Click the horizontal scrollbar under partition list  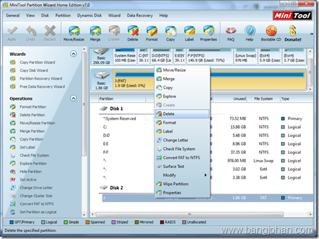[x=190, y=214]
